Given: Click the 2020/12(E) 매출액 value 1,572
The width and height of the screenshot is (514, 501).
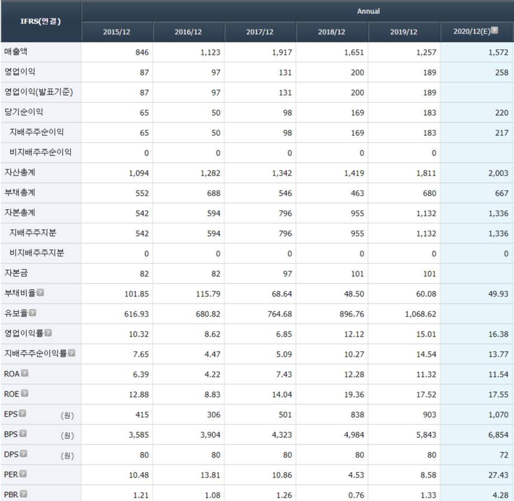Looking at the screenshot, I should pyautogui.click(x=498, y=53).
